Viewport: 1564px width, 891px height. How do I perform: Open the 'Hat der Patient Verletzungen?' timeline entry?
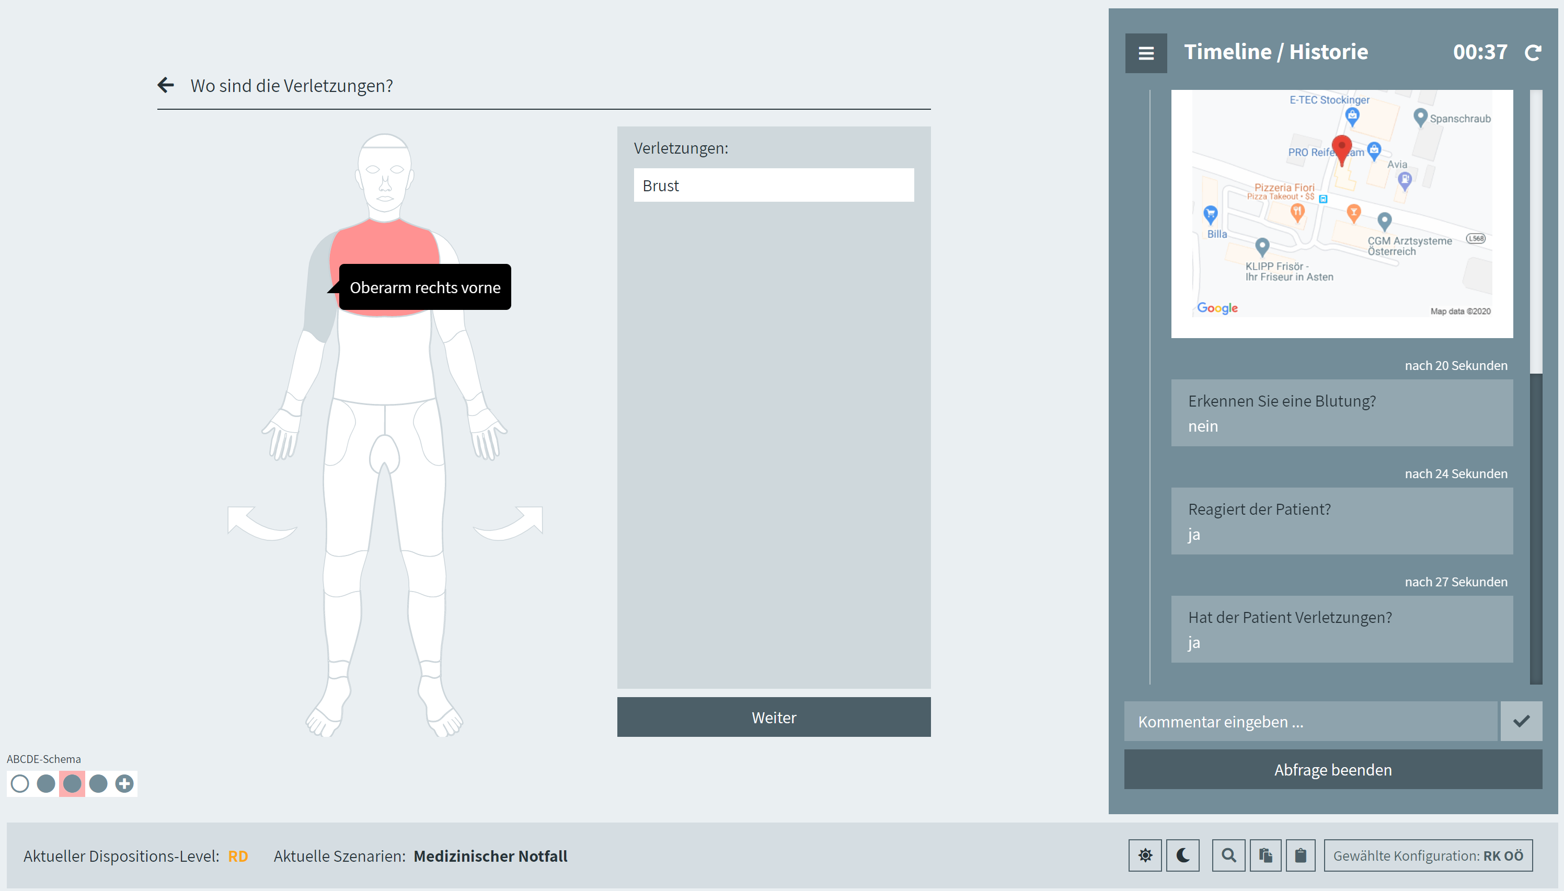1341,629
